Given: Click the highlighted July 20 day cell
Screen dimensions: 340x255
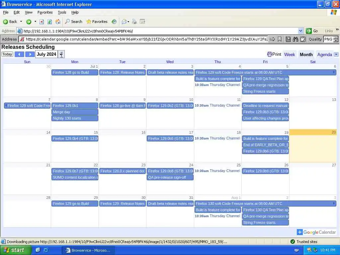Looking at the screenshot, I should [x=313, y=146].
